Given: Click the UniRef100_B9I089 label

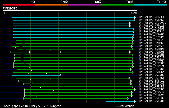Looking at the screenshot, I should click(x=152, y=84).
